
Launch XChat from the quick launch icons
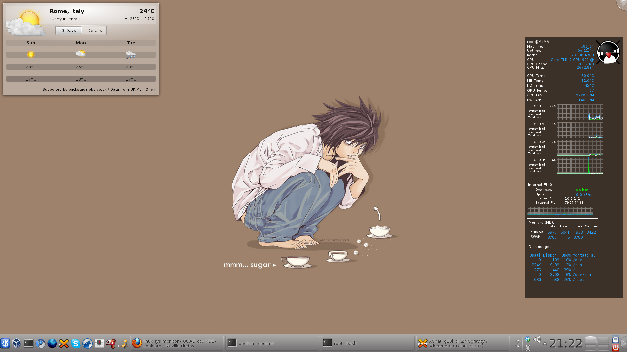pyautogui.click(x=64, y=343)
